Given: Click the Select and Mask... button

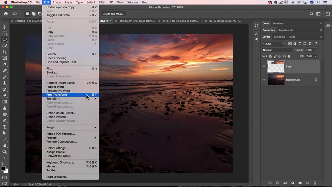Looking at the screenshot, I should pos(113,14).
